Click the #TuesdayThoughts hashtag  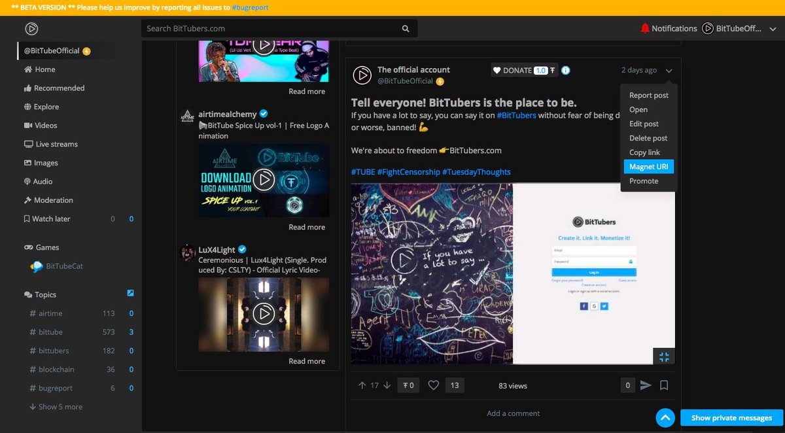pos(476,172)
